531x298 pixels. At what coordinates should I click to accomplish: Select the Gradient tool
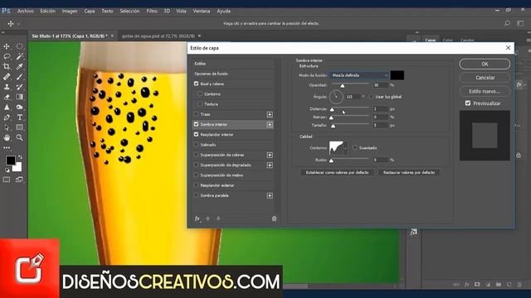[x=20, y=97]
